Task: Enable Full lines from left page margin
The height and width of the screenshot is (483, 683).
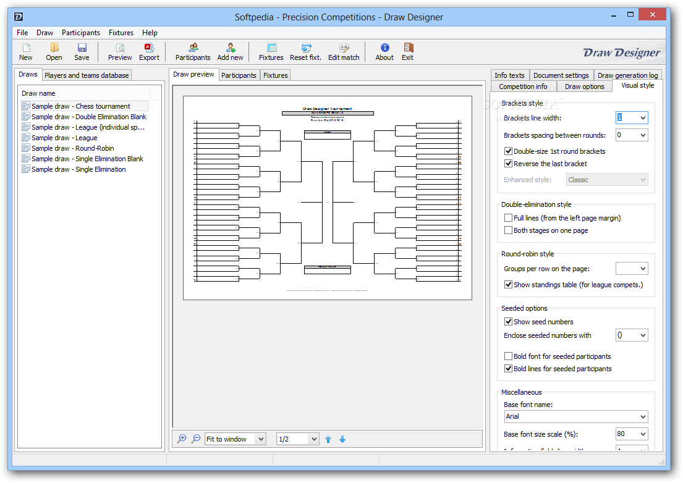Action: coord(508,217)
